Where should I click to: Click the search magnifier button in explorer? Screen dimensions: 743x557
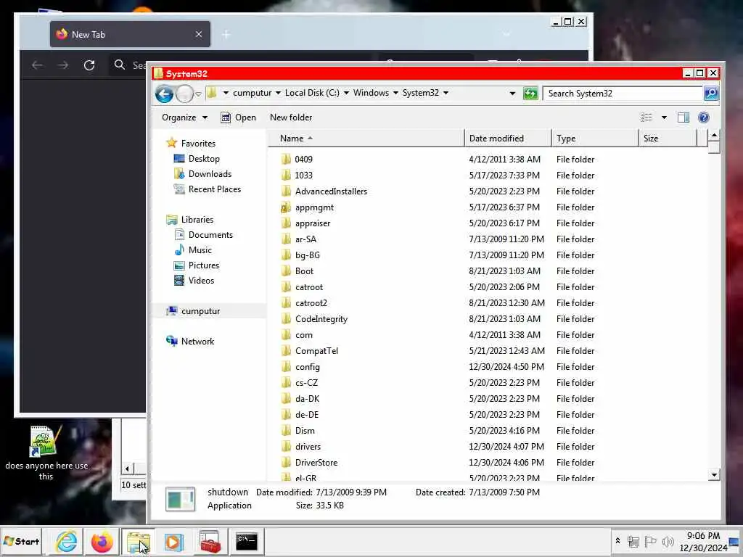[x=711, y=94]
